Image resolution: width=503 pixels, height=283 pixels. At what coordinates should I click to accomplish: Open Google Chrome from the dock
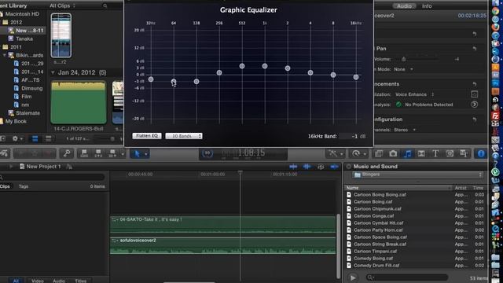(x=496, y=11)
